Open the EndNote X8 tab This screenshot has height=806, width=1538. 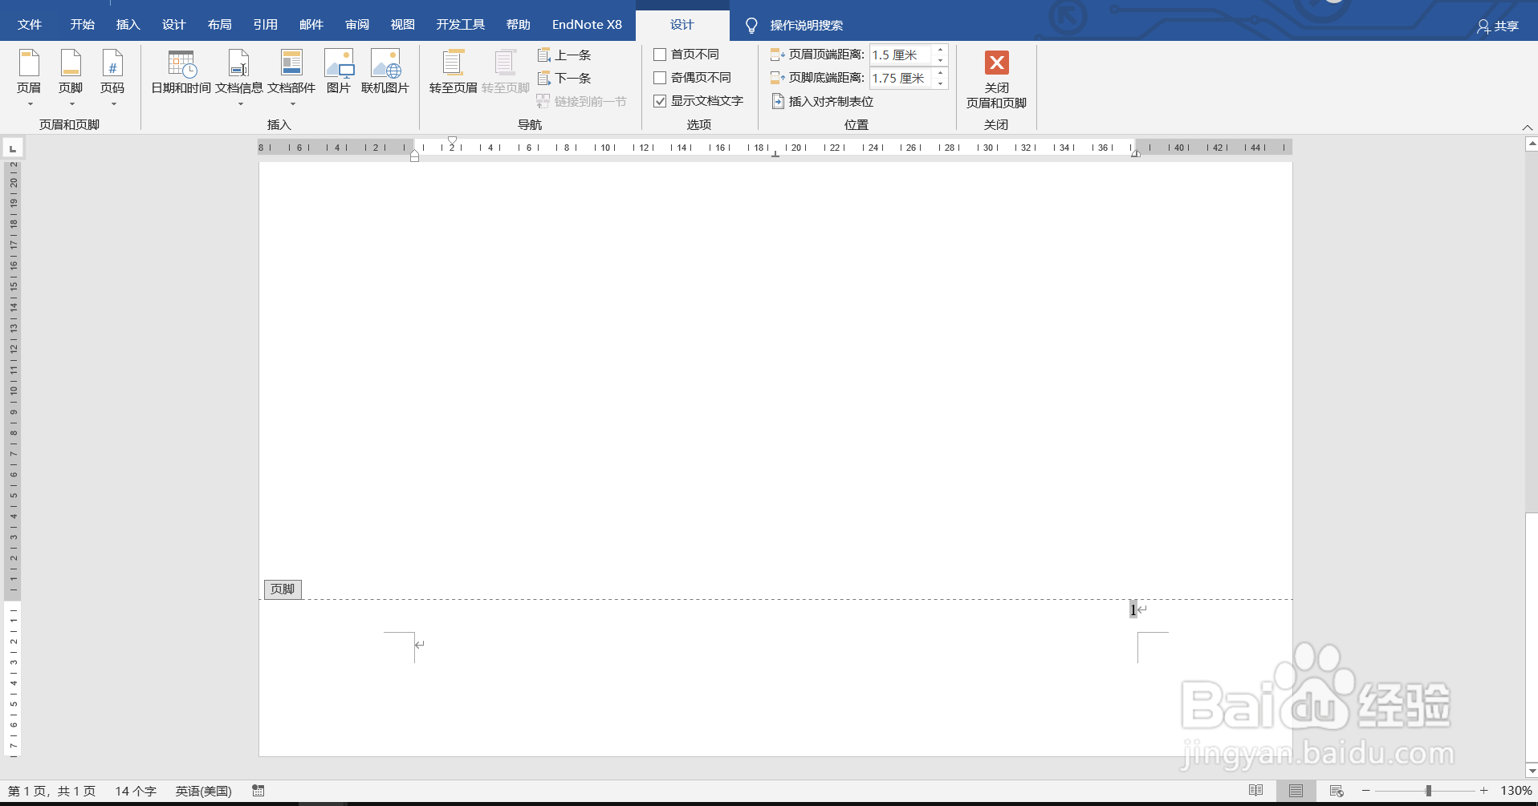click(587, 25)
